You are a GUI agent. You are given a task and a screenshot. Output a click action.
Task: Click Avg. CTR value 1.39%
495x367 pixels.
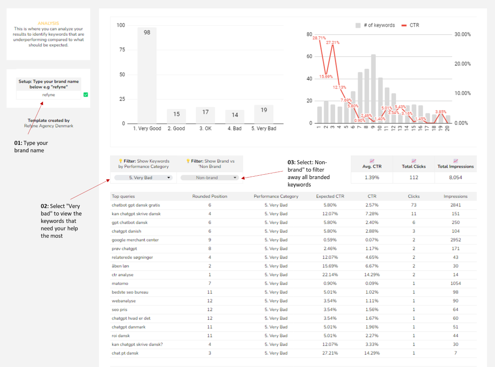(x=372, y=178)
